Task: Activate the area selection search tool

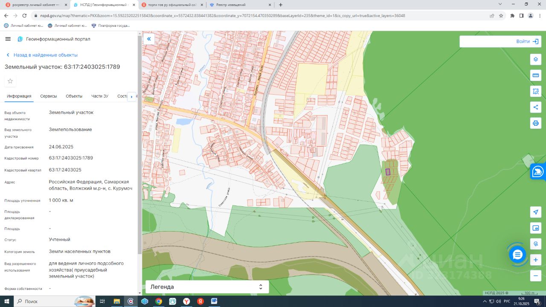Action: [x=535, y=91]
